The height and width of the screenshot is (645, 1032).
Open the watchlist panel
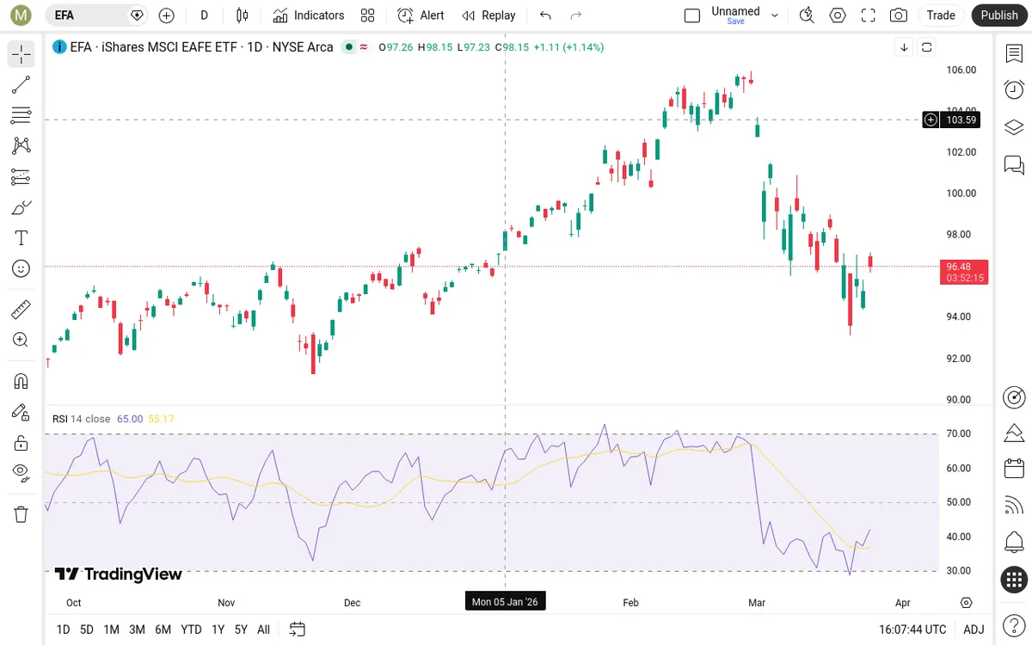click(x=1014, y=54)
